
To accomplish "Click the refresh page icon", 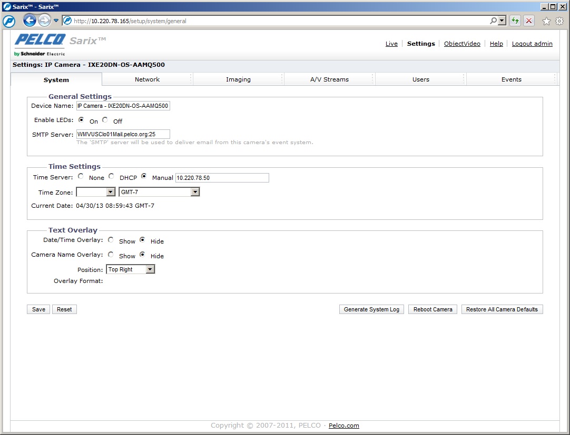I will coord(515,21).
